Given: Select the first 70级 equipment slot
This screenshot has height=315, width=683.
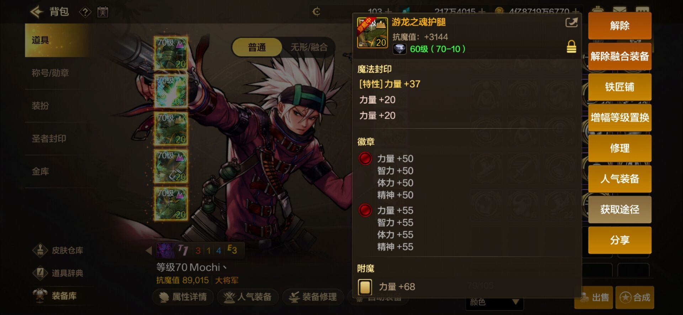Looking at the screenshot, I should 171,53.
